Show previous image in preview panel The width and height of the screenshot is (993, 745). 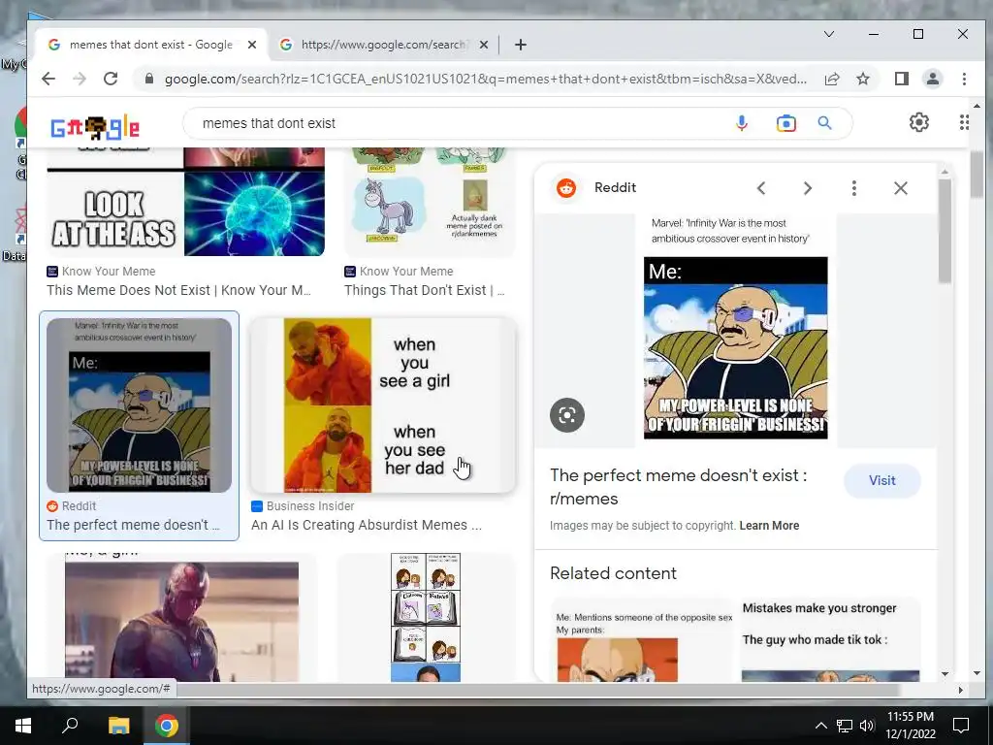[761, 188]
